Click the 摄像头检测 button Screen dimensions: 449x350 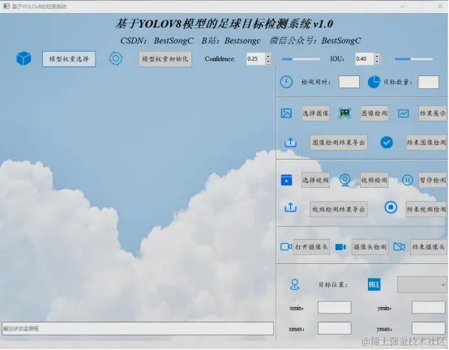coord(370,247)
